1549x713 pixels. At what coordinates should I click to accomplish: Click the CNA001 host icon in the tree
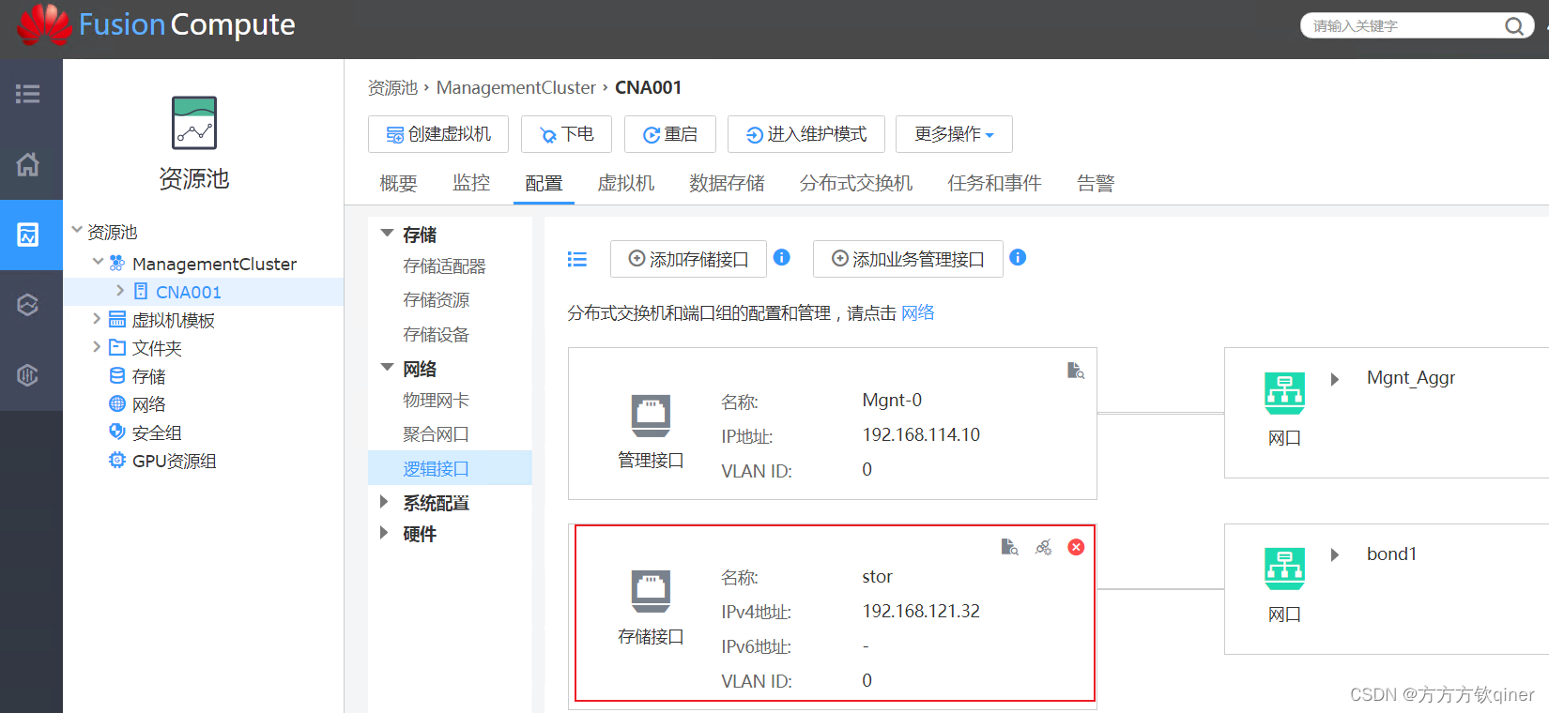coord(141,292)
